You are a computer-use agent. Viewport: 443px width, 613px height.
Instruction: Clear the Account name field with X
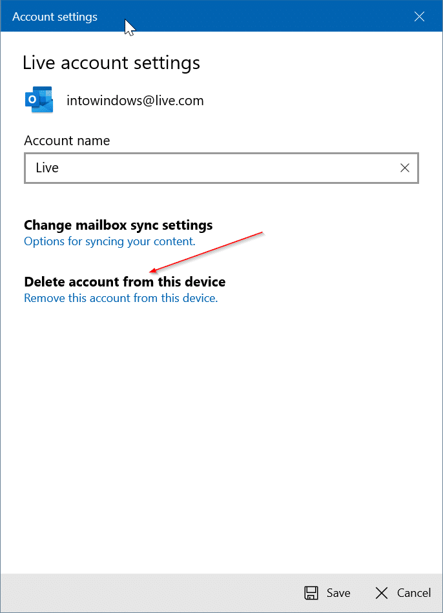[405, 168]
